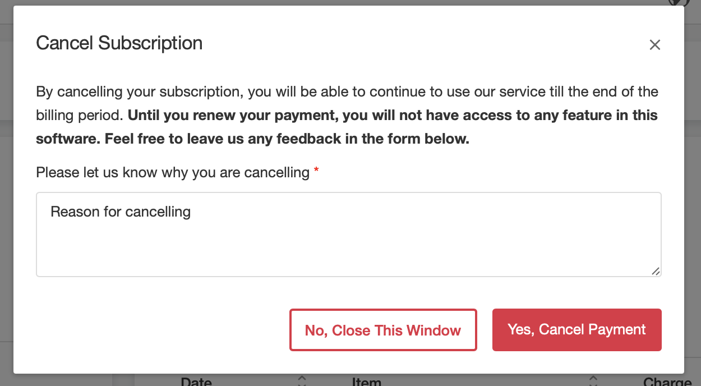Click the 'Please let us know why' field label
The image size is (701, 386).
(x=173, y=172)
